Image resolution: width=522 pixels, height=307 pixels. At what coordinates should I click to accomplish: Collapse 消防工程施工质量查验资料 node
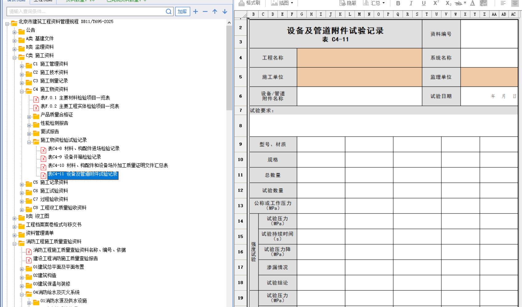click(14, 244)
